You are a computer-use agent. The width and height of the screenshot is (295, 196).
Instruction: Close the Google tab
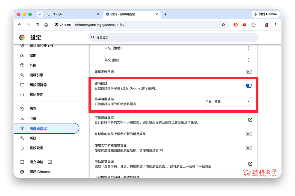[98, 14]
